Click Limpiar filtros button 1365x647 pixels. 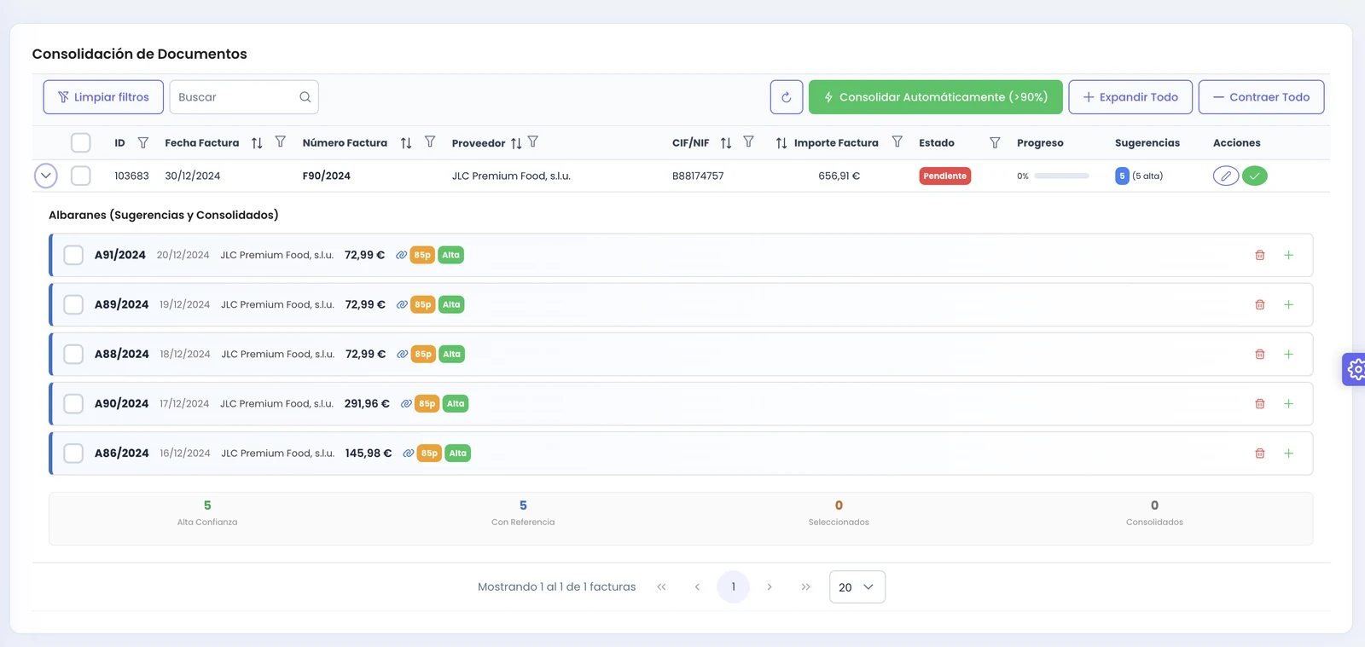coord(103,97)
